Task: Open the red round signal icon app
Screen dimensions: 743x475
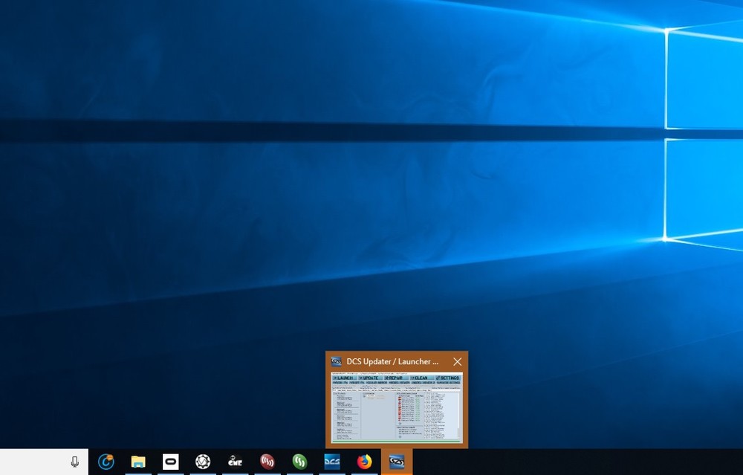Action: 267,462
